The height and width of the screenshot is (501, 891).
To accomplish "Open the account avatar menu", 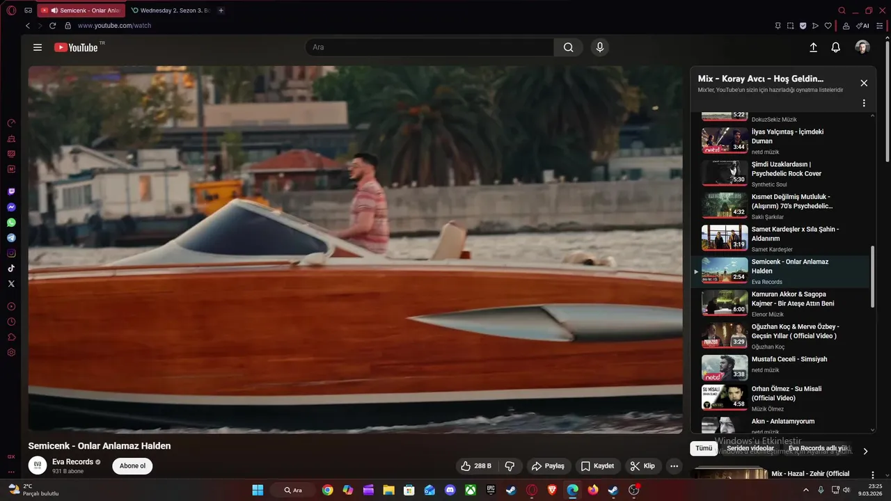I will (x=862, y=47).
